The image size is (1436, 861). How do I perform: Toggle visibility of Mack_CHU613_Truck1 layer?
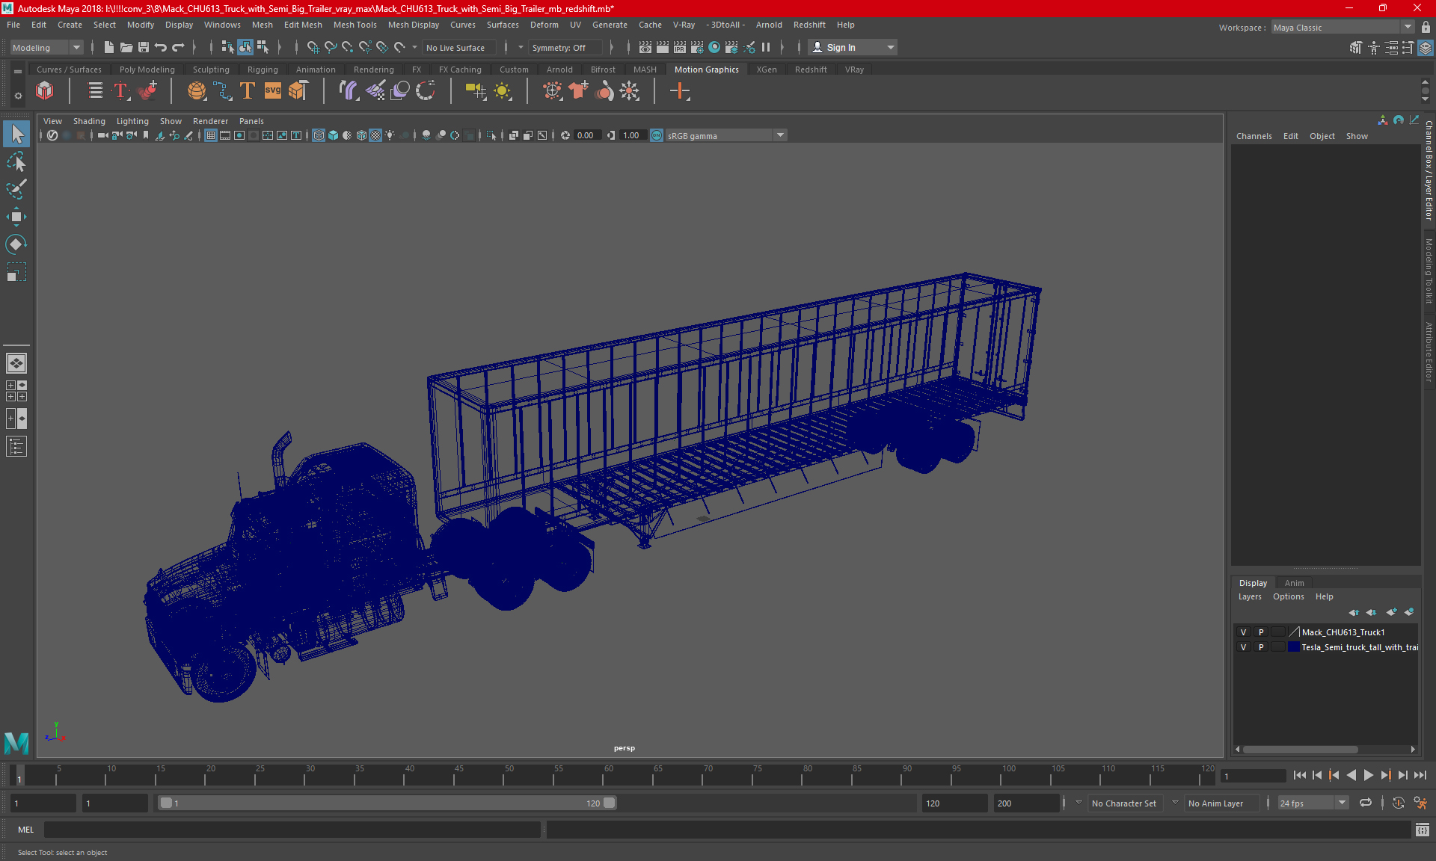click(1243, 632)
